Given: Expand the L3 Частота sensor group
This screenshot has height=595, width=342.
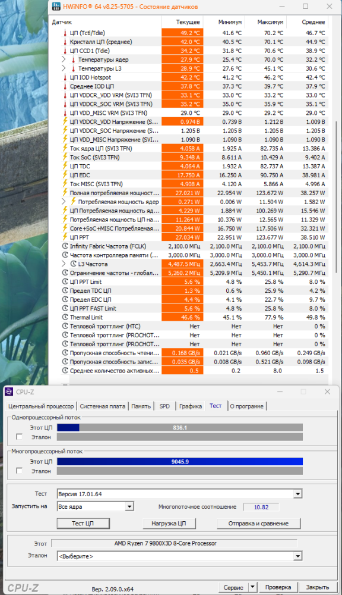Looking at the screenshot, I should tap(64, 264).
